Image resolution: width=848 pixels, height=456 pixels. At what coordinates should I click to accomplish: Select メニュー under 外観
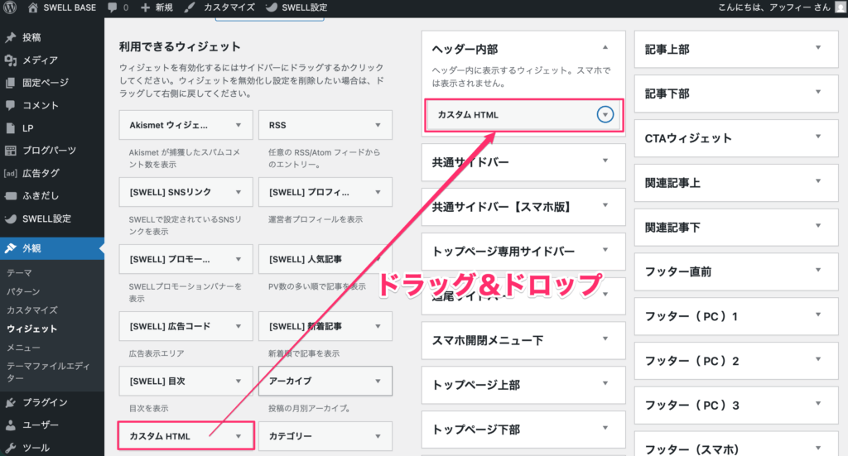tap(23, 348)
